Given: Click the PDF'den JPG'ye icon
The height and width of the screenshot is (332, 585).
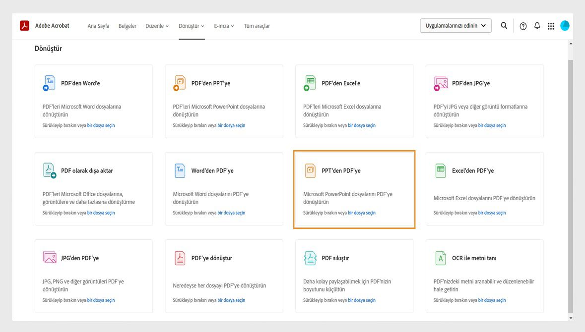Looking at the screenshot, I should (x=440, y=83).
